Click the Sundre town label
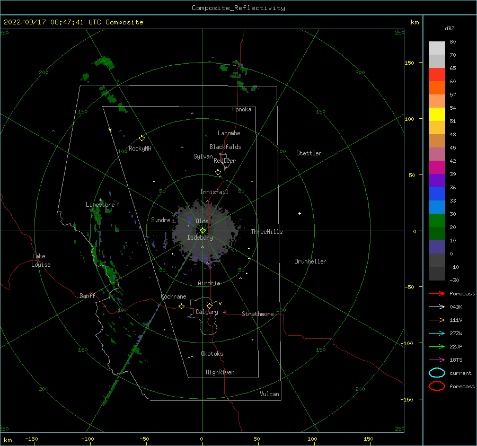 tap(161, 220)
